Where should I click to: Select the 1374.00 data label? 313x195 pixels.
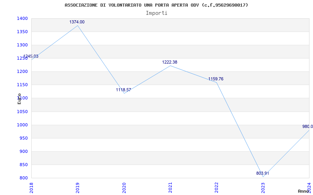pos(77,22)
